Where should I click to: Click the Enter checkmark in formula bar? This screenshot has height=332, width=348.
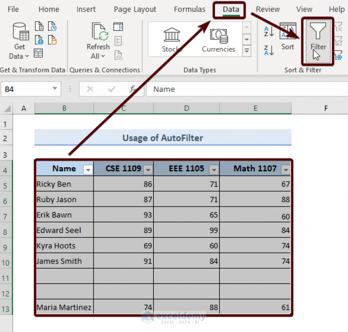pos(112,89)
